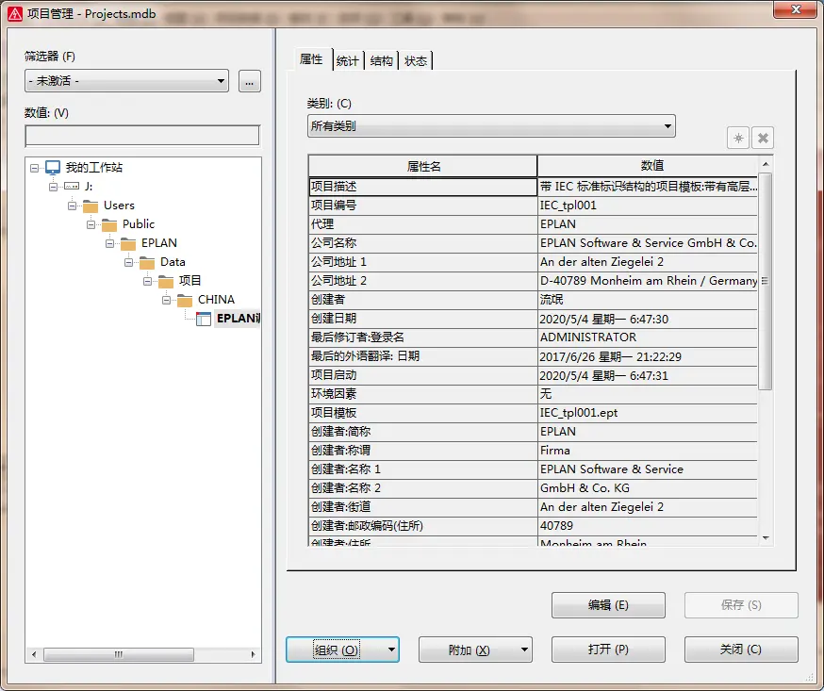Viewport: 824px width, 691px height.
Task: Click the Firma value cell
Action: [x=648, y=451]
